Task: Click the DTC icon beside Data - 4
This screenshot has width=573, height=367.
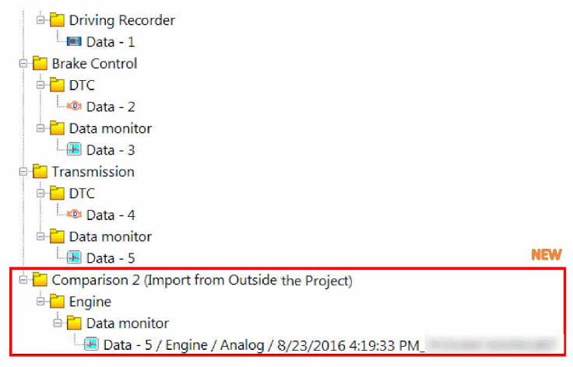Action: pos(75,215)
